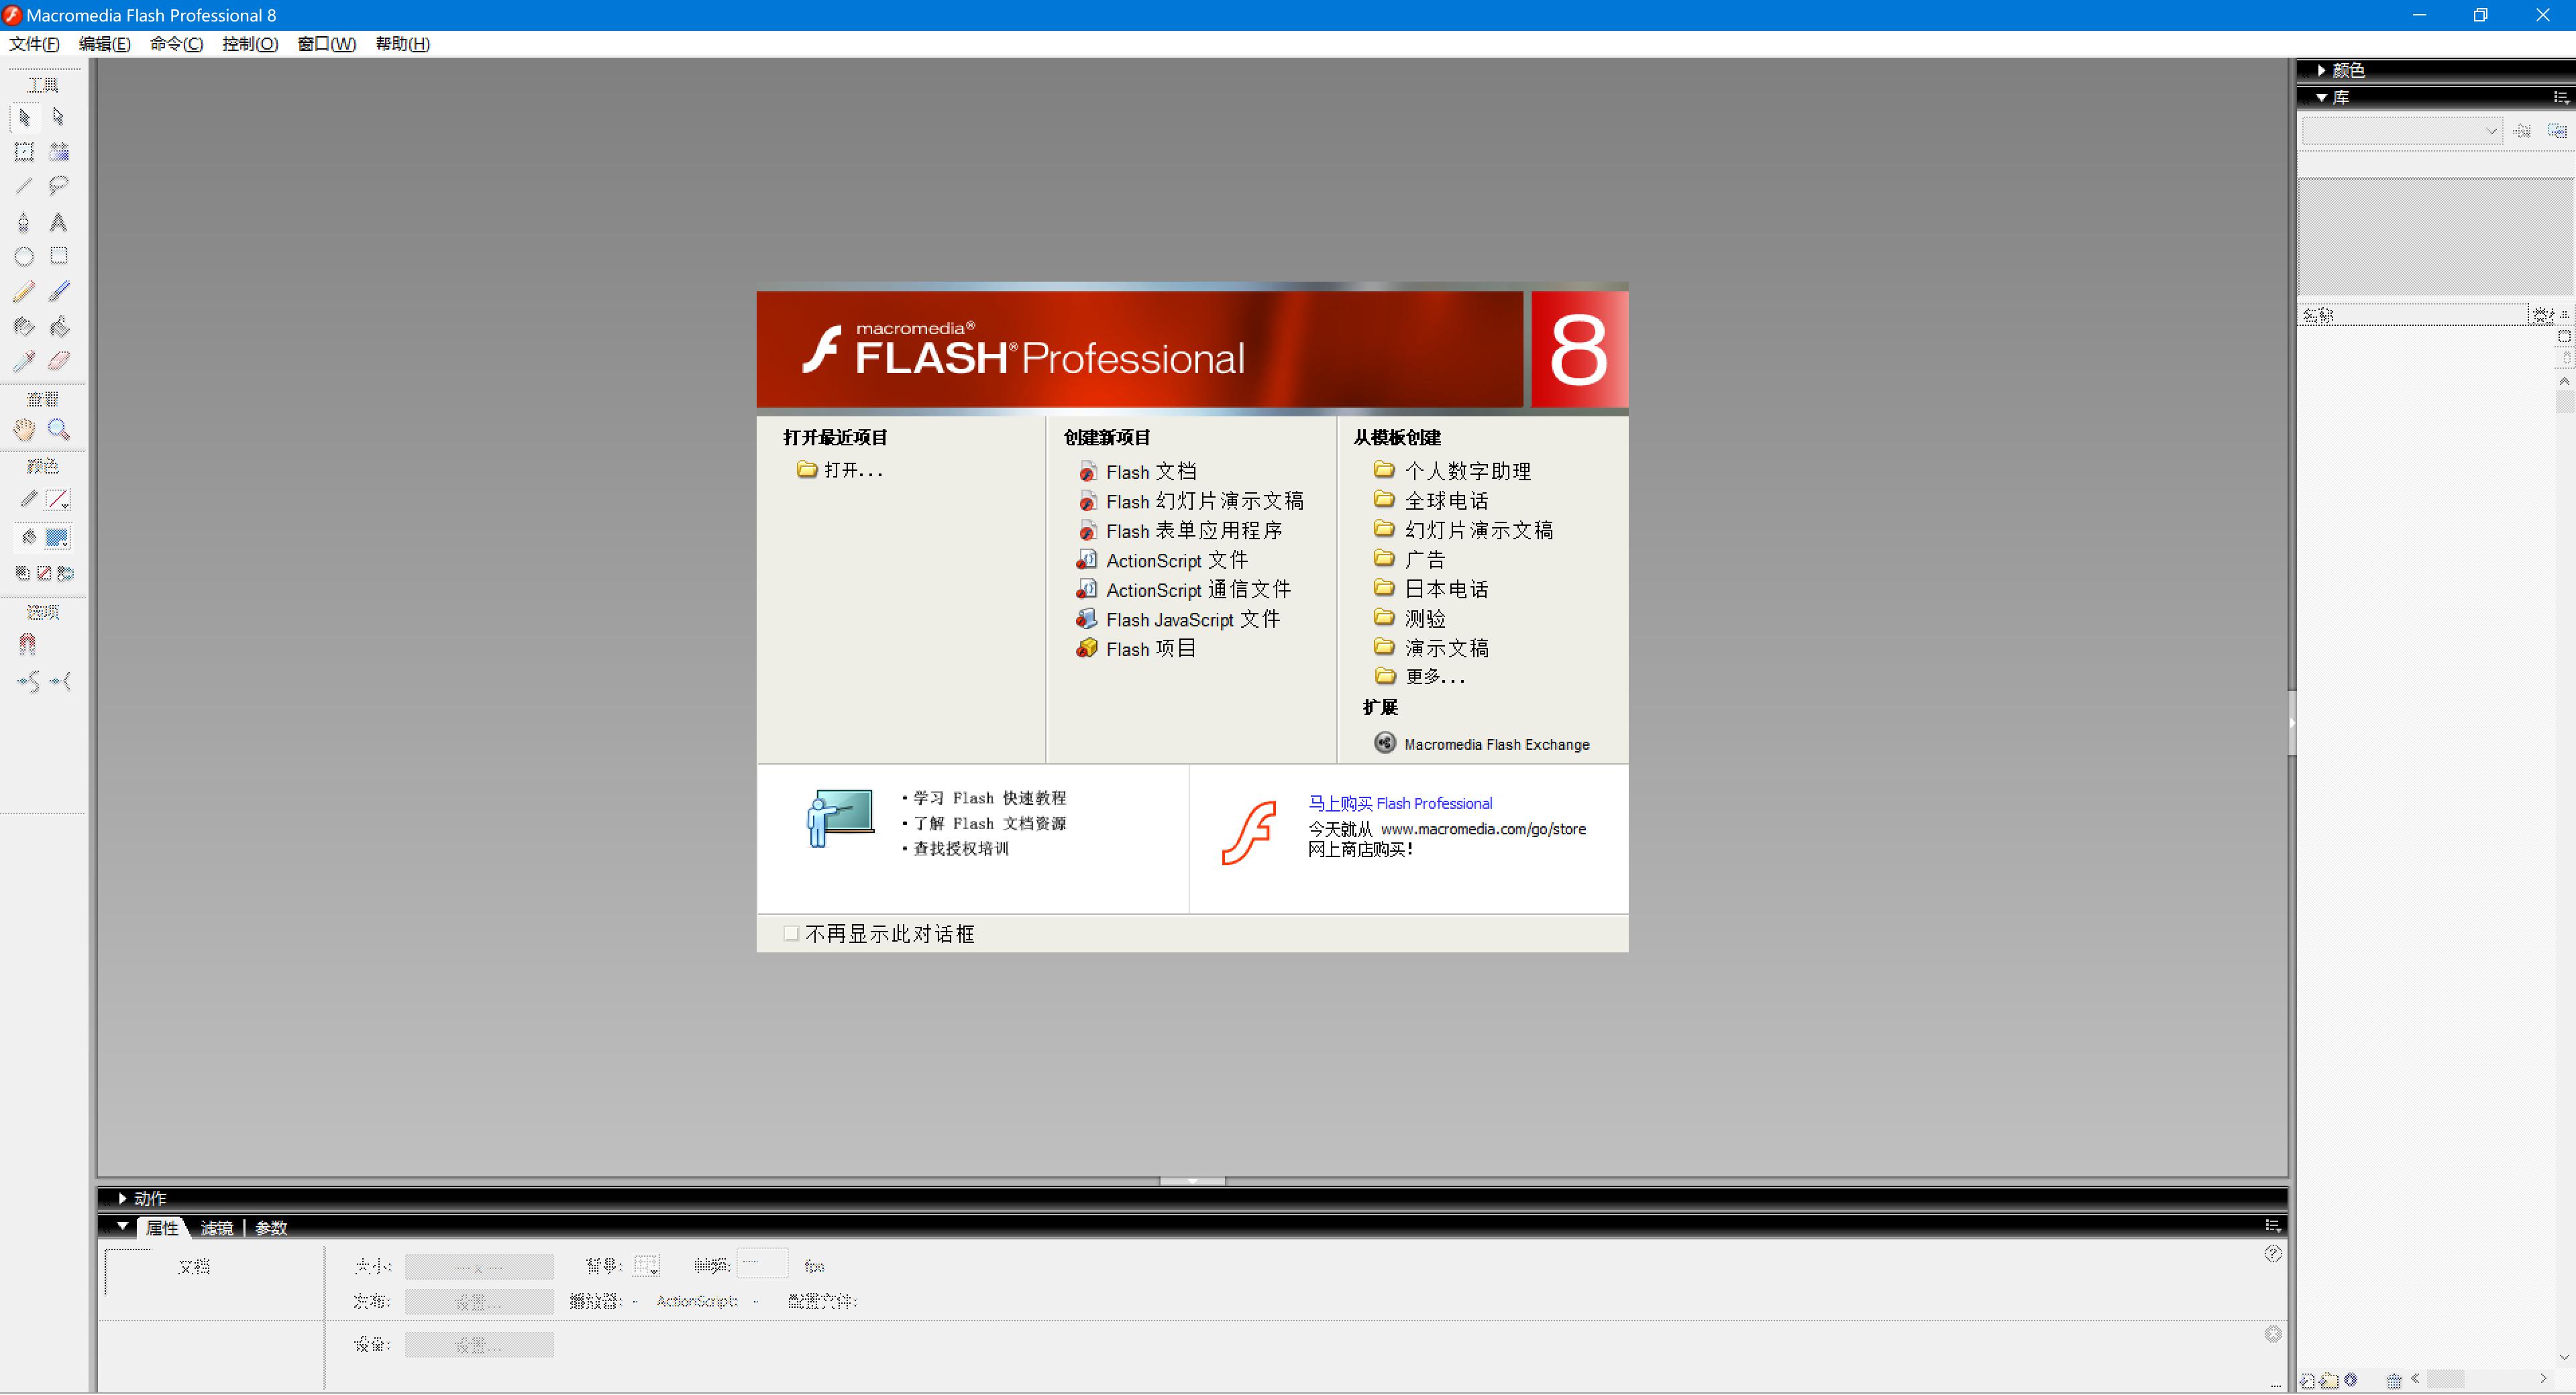The width and height of the screenshot is (2576, 1395).
Task: Select the Lasso tool in the toolbox
Action: 58,186
